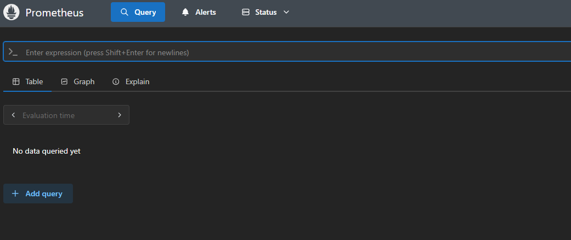Viewport: 571px width, 240px height.
Task: Switch to the Graph tab
Action: (x=84, y=81)
